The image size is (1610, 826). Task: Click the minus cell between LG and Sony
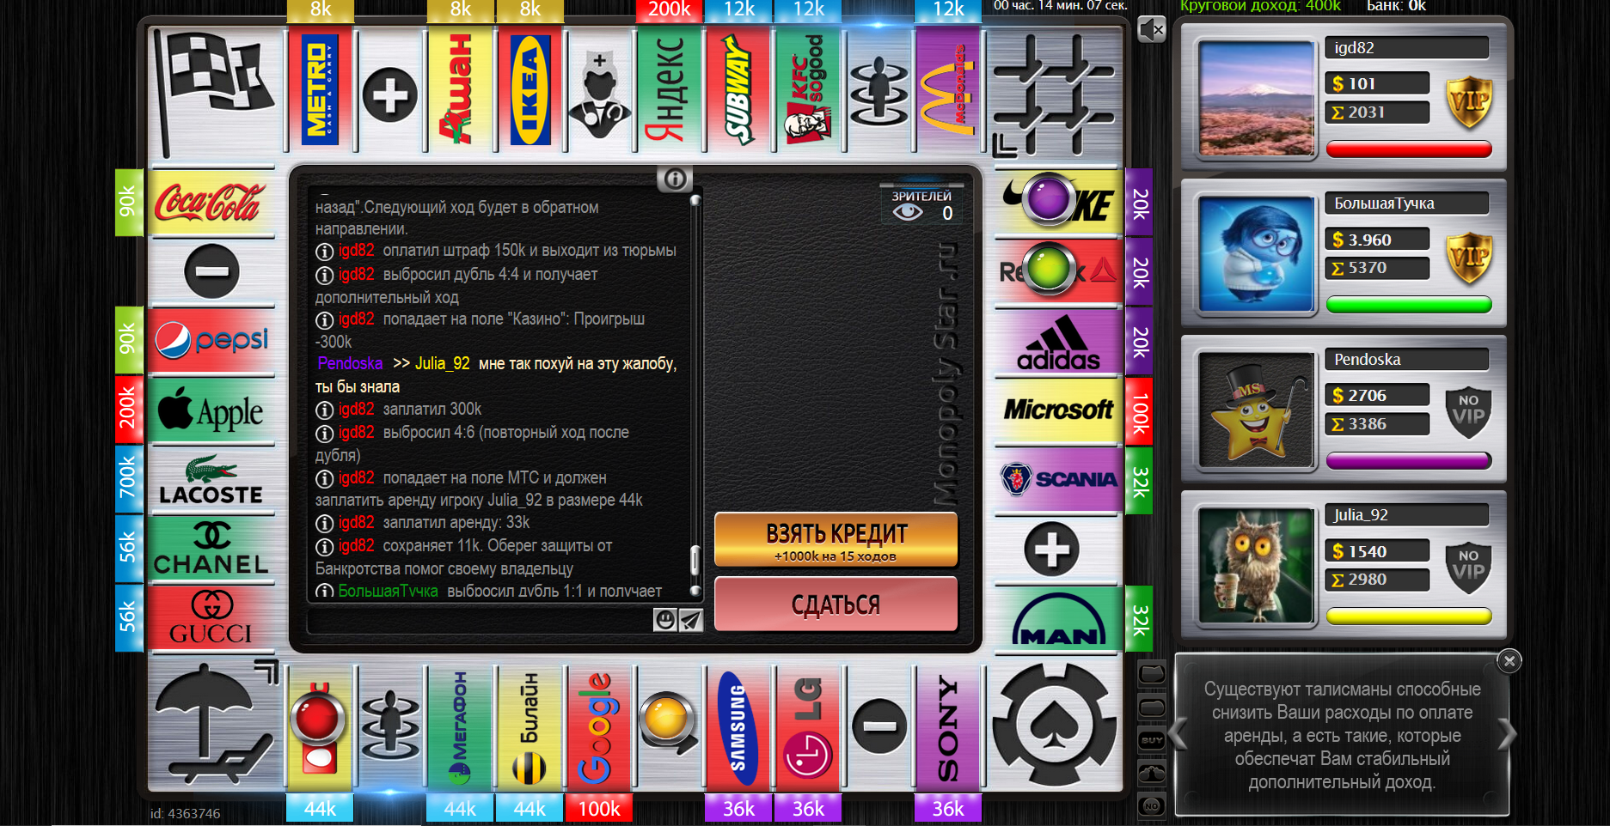pyautogui.click(x=879, y=726)
